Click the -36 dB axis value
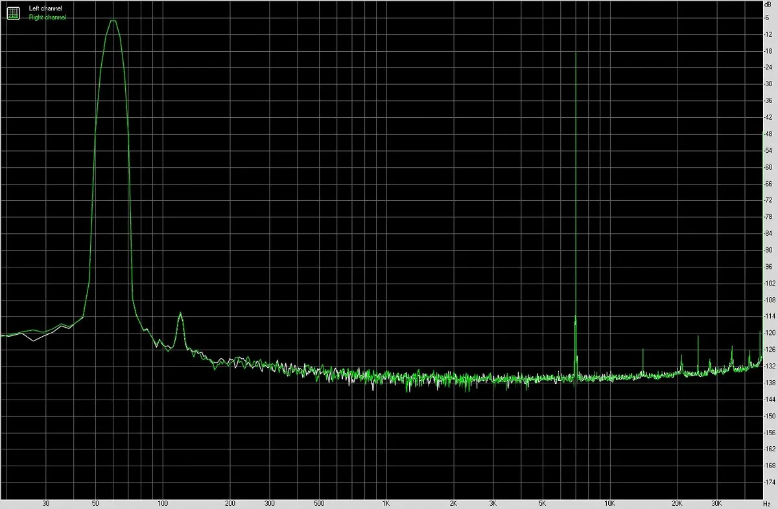The height and width of the screenshot is (509, 778). click(x=769, y=100)
